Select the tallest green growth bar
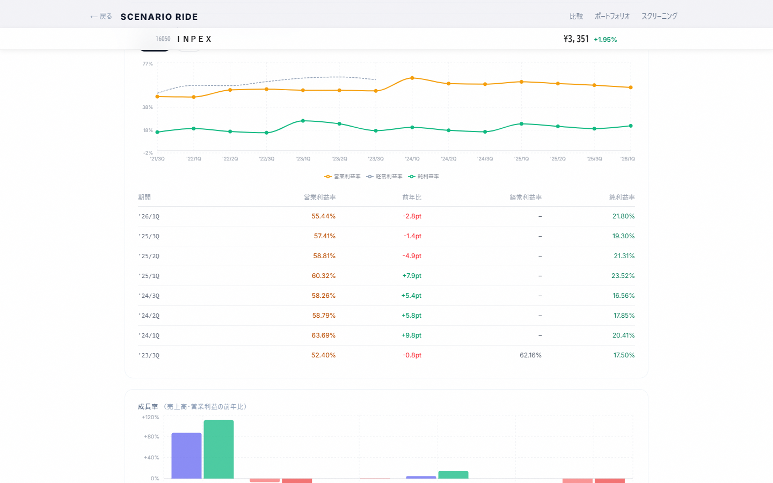Viewport: 773px width, 483px height. (218, 449)
